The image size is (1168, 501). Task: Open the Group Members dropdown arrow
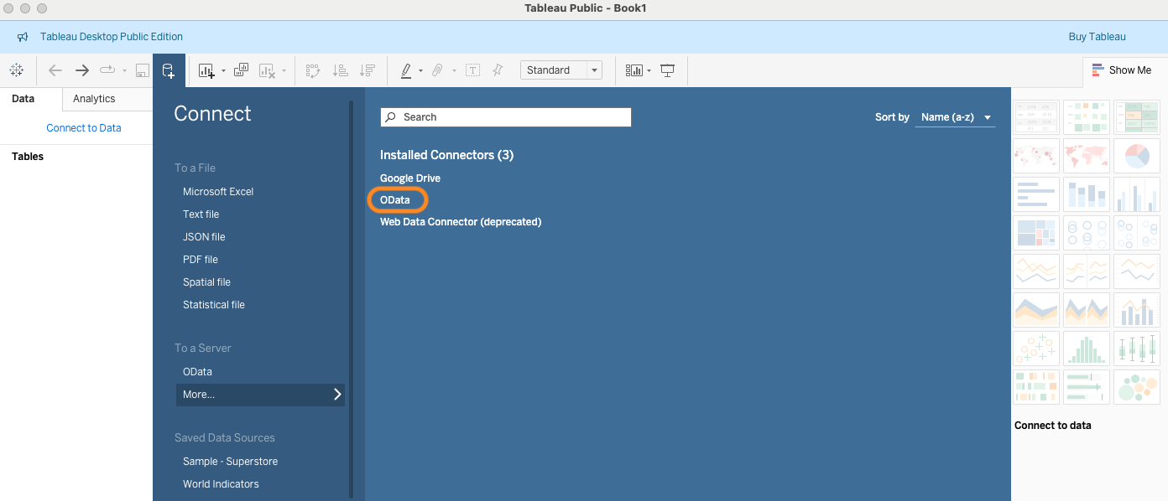point(454,70)
